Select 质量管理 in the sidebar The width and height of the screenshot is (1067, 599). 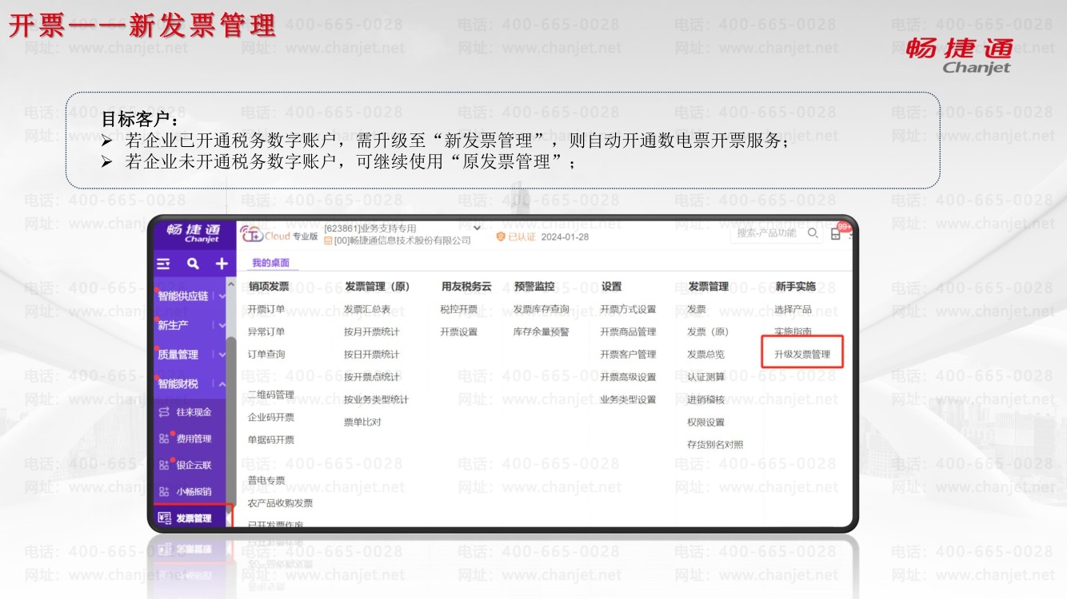178,355
